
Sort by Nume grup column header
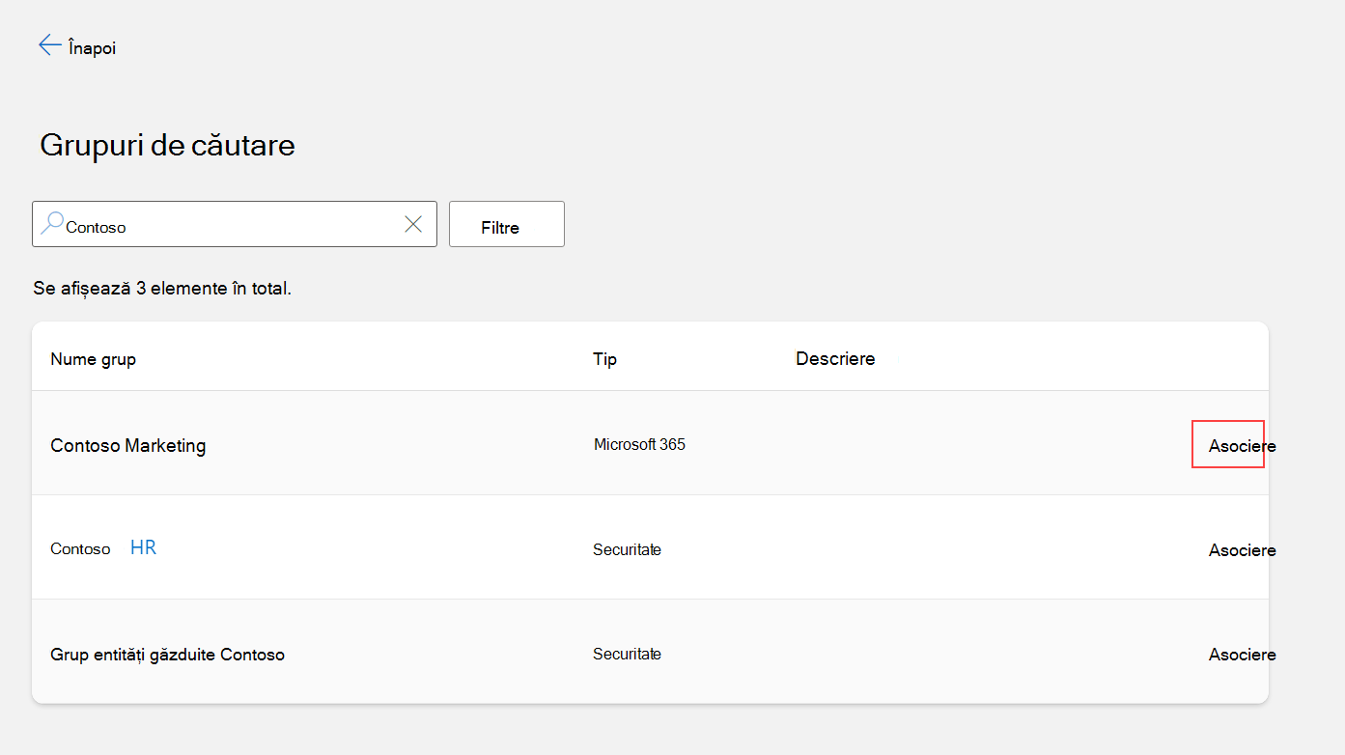pos(93,359)
